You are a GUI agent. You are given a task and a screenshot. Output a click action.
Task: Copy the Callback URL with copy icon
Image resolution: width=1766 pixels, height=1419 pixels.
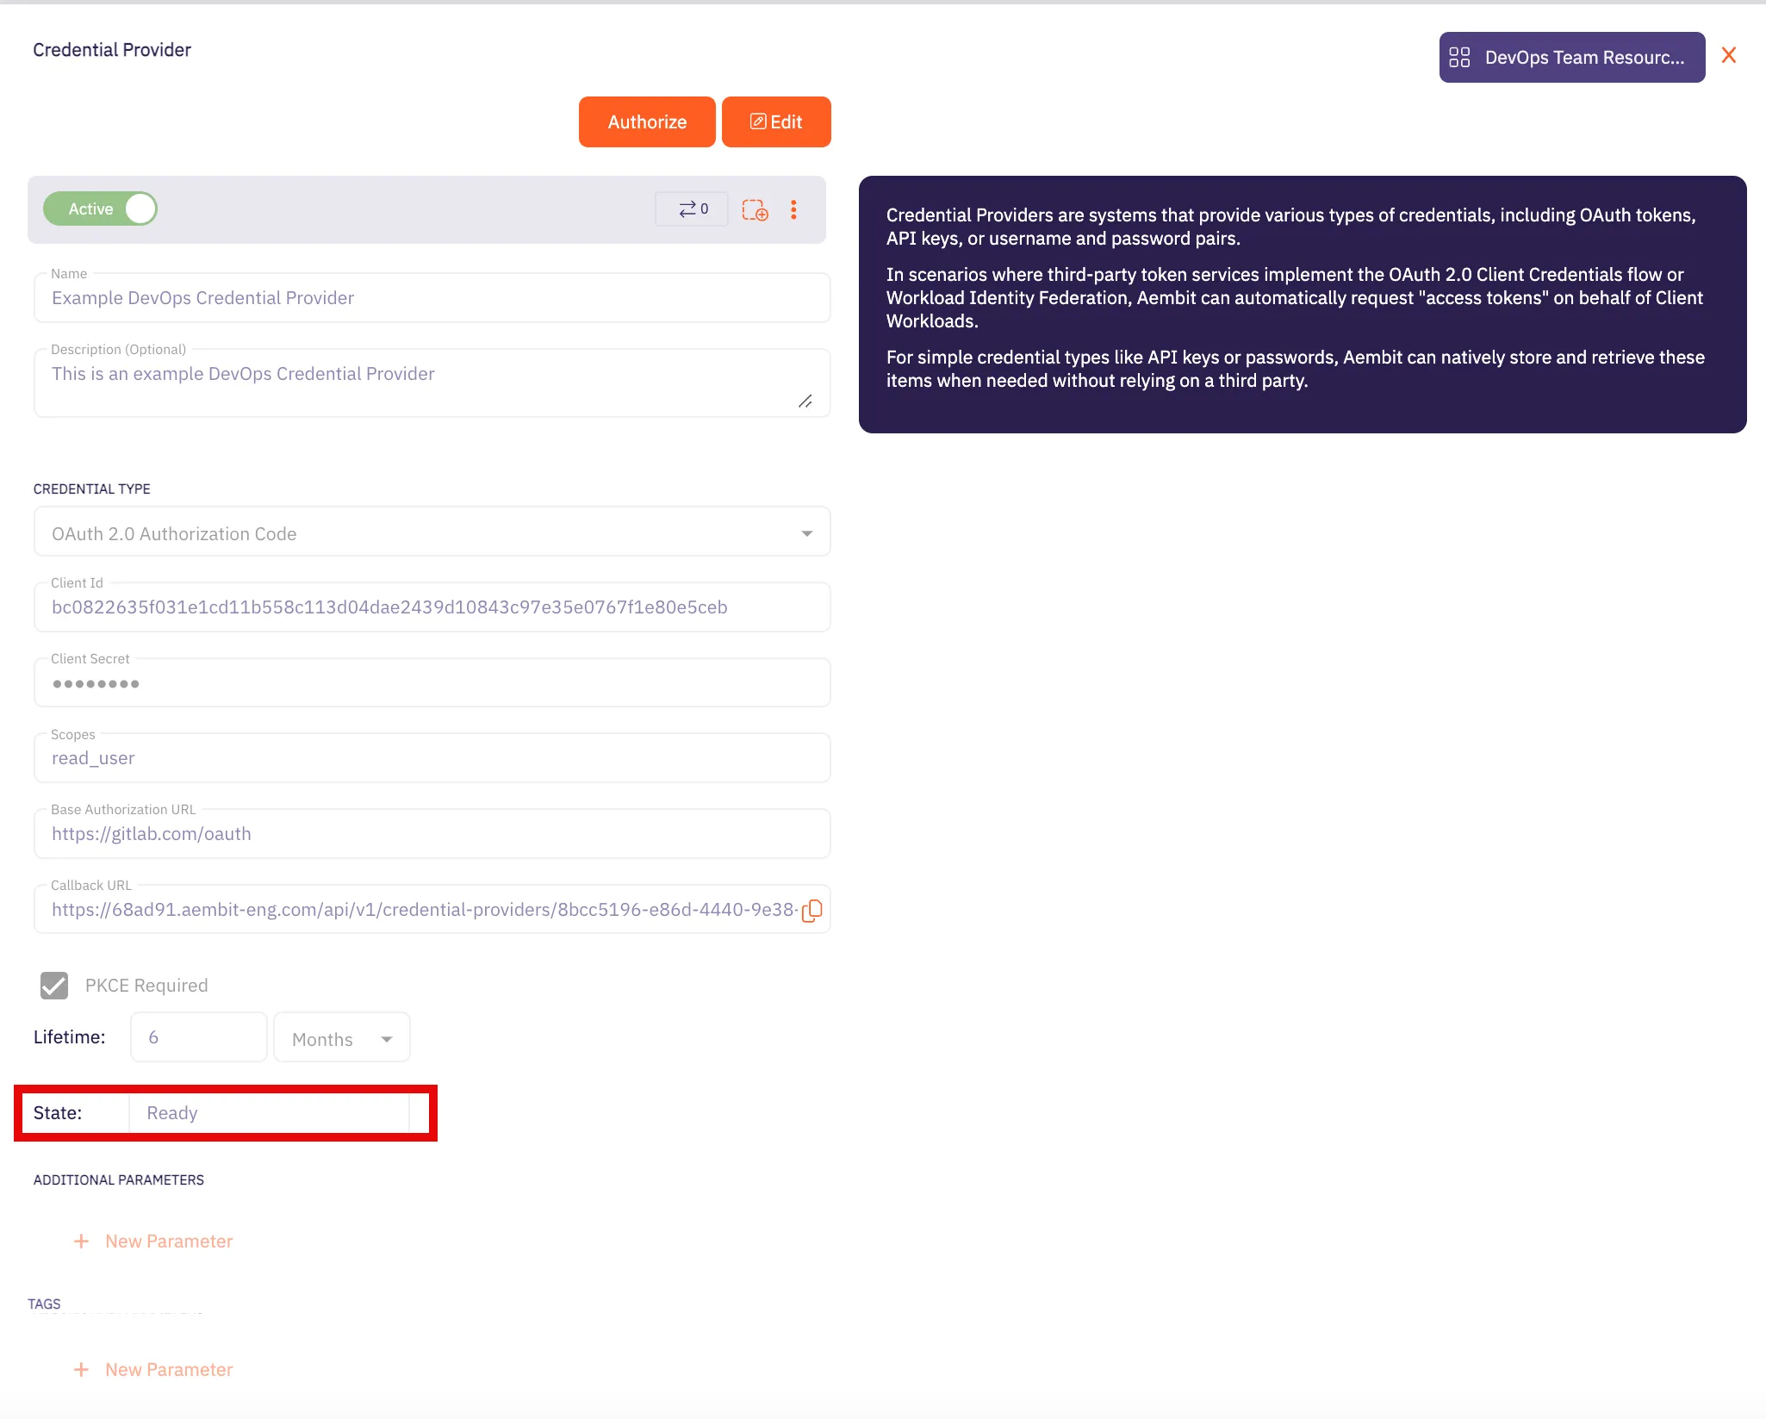pos(811,910)
